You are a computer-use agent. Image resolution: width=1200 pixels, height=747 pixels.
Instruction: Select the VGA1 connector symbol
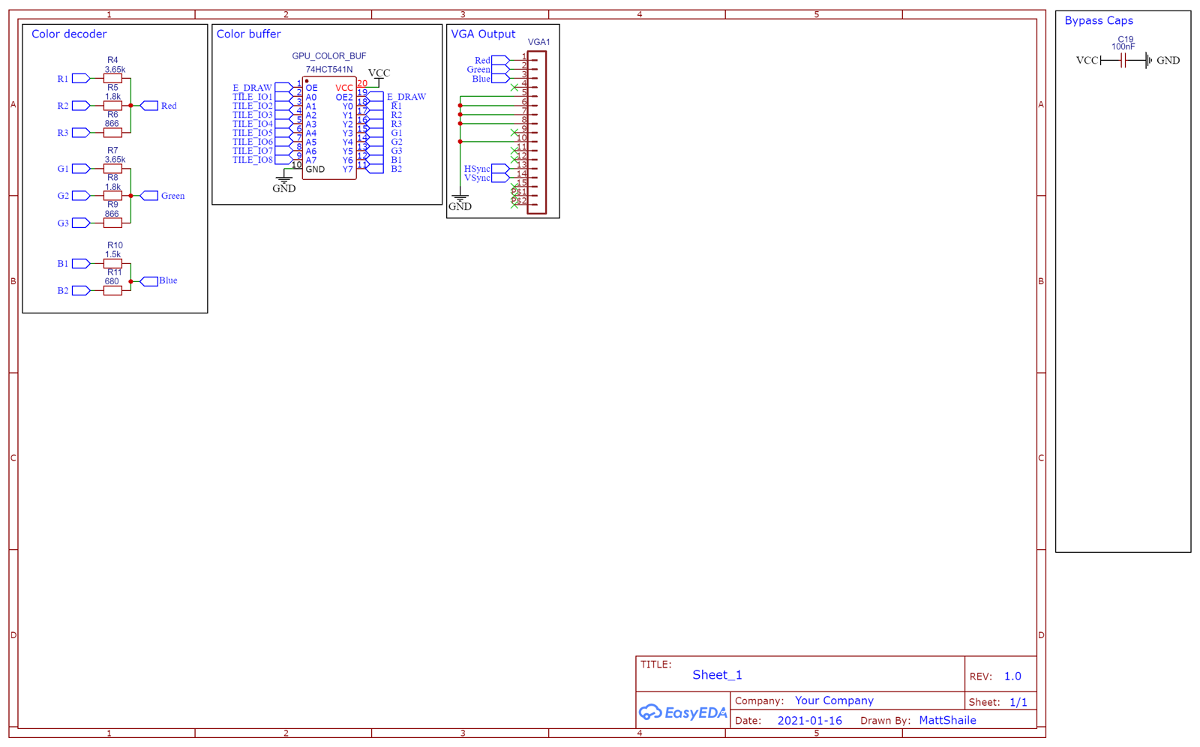point(537,133)
